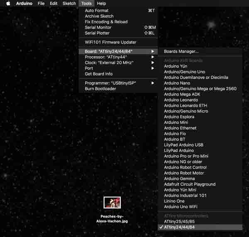
Task: Open the Arduino application menu
Action: point(24,3)
